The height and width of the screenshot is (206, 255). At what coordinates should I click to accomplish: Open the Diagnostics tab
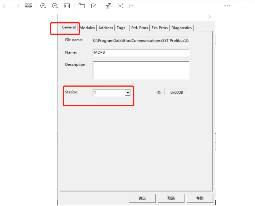(x=181, y=28)
